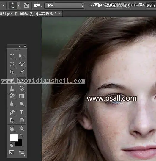This screenshot has width=156, height=161.
Task: Open the 模式 blend mode dropdown
Action: (64, 5)
